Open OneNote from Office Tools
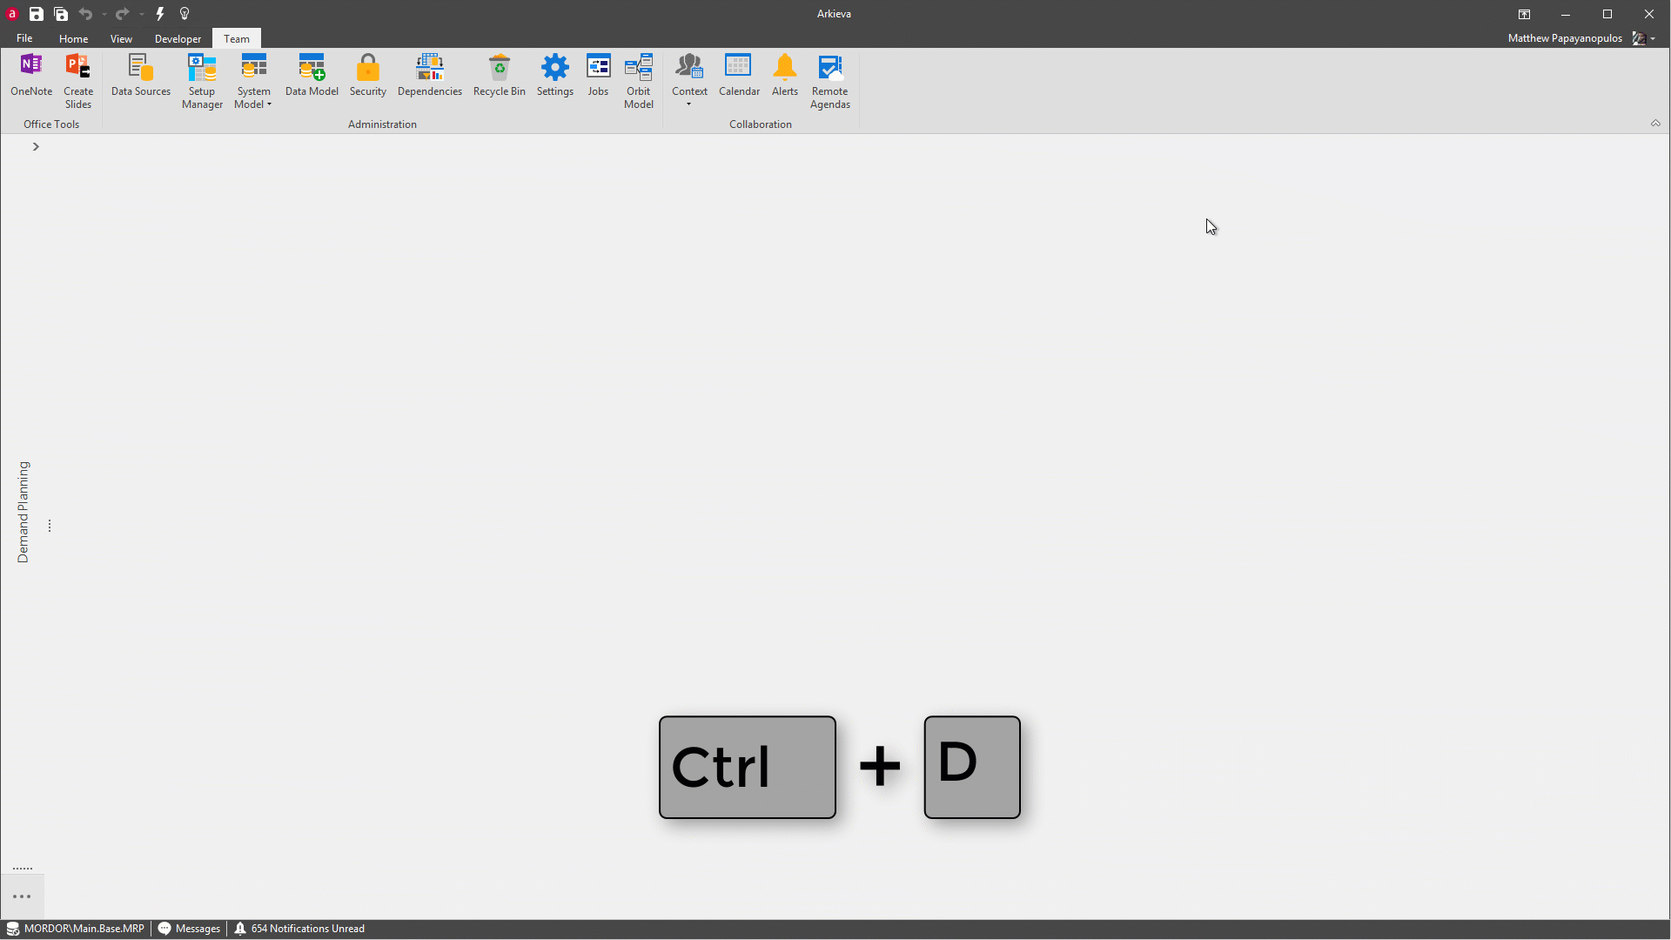This screenshot has height=940, width=1671. pos(31,75)
